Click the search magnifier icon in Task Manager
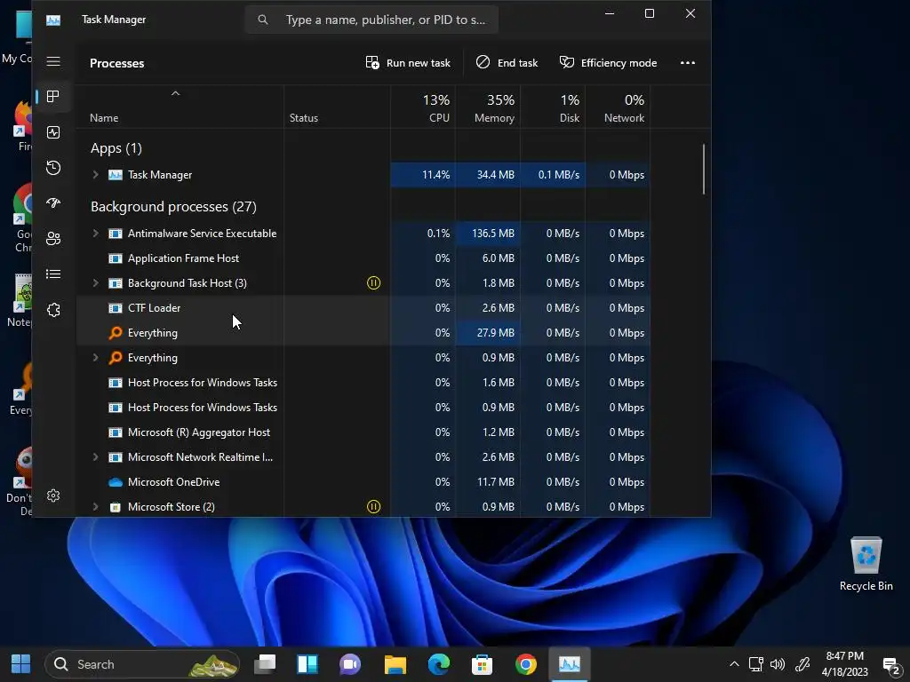Screen dimensions: 910x682 (x=263, y=20)
